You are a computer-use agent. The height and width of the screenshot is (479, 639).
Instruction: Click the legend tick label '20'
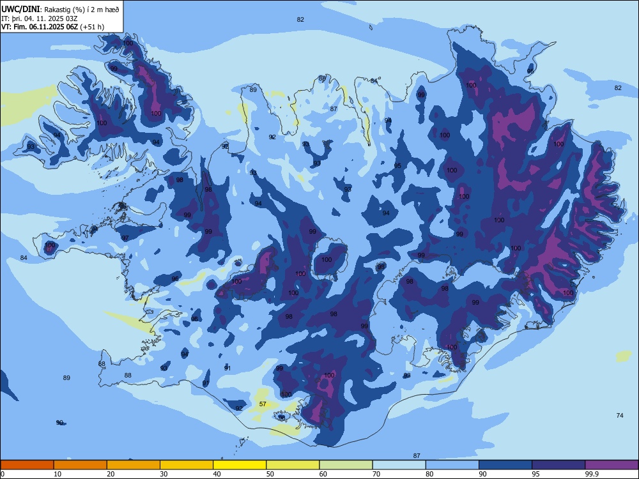coord(111,474)
